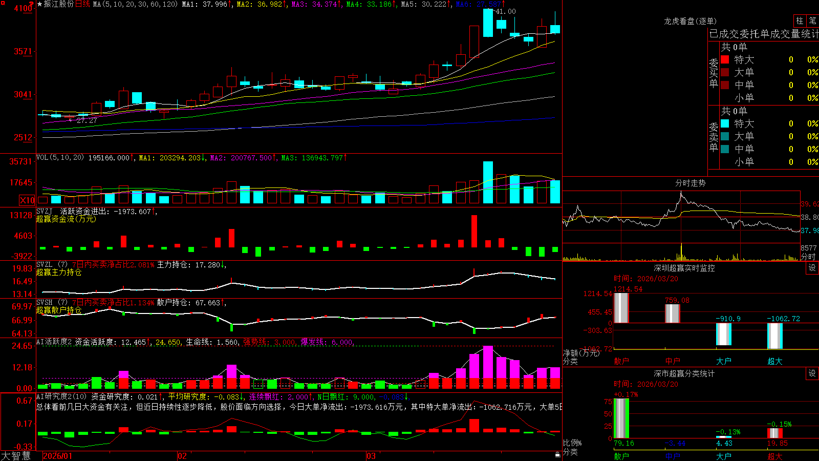The image size is (819, 461).
Task: Click the 散户 ratio bar labeled +0.17%
Action: coord(621,418)
